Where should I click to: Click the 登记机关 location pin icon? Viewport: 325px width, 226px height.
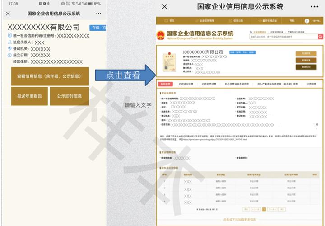tap(10, 49)
